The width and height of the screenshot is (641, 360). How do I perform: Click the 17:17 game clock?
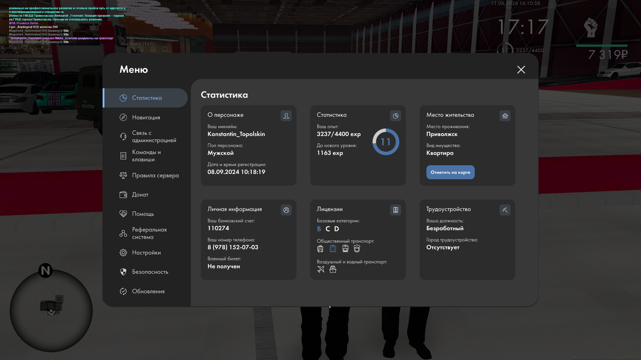point(523,26)
